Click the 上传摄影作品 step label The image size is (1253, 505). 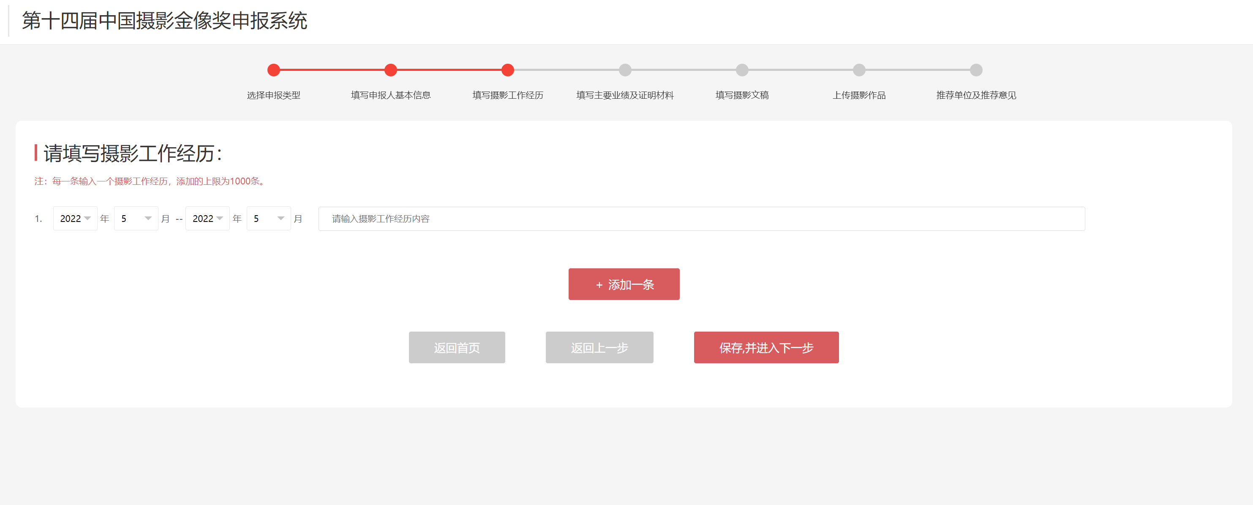859,95
